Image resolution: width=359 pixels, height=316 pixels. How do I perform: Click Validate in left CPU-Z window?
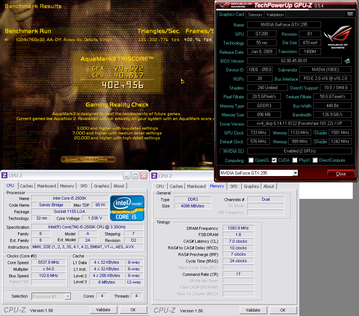(x=103, y=310)
